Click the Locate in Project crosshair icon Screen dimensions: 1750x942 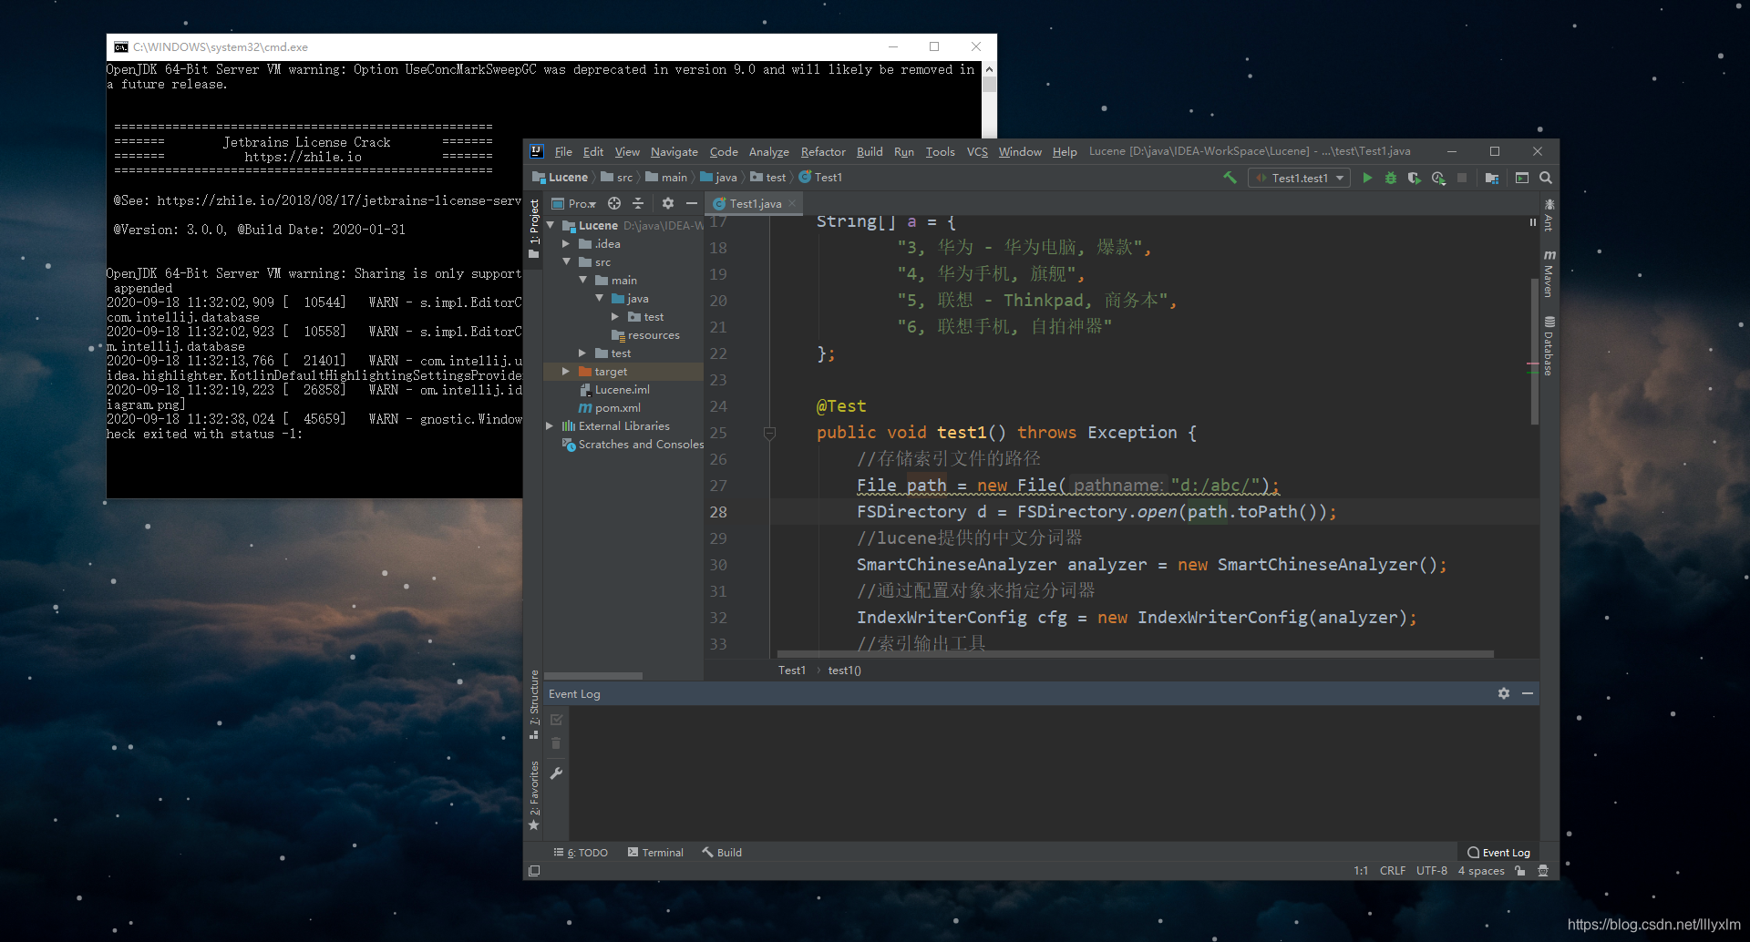tap(614, 203)
